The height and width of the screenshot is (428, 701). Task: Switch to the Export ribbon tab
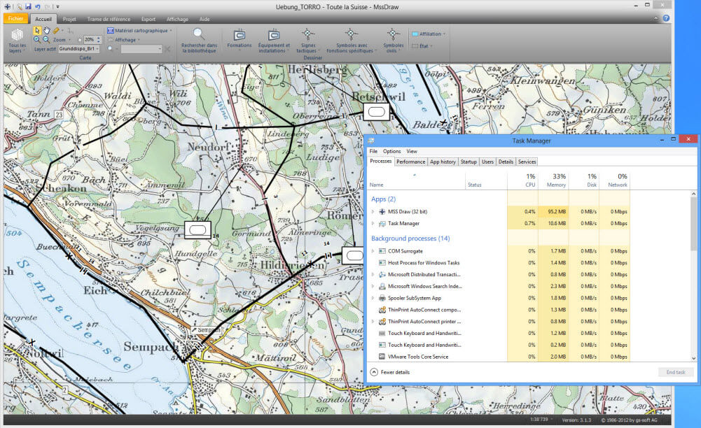[x=148, y=19]
